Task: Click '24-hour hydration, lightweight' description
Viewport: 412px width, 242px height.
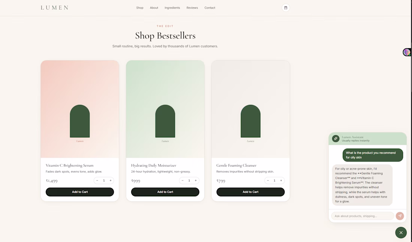Action: pos(161,171)
